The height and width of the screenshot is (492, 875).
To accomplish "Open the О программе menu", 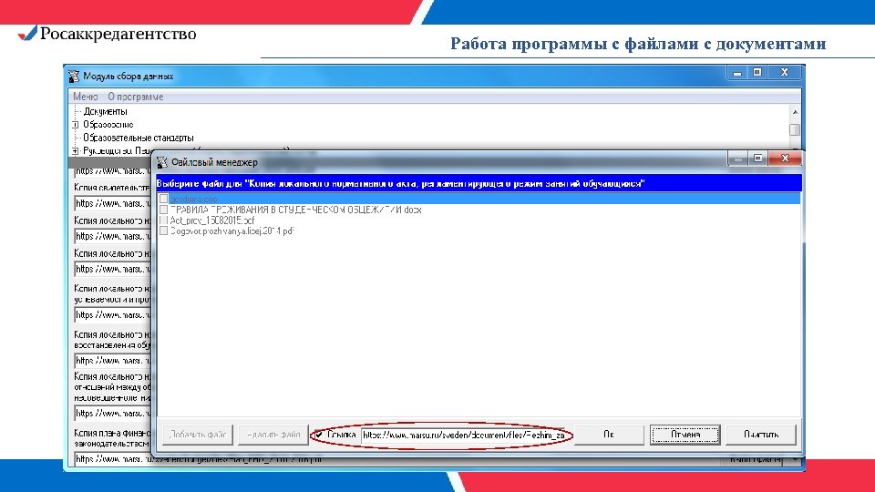I will click(136, 97).
